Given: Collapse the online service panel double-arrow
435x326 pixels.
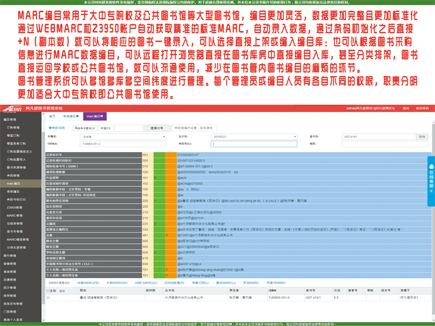Looking at the screenshot, I should coord(431,191).
